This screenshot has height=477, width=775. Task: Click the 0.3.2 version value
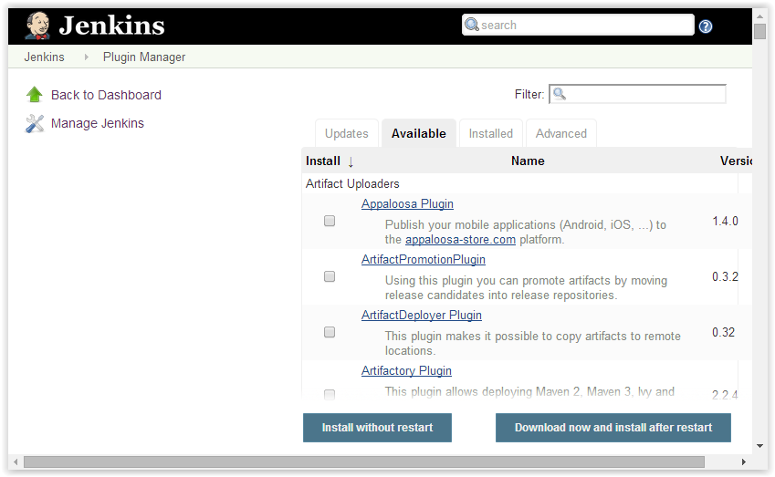coord(725,276)
